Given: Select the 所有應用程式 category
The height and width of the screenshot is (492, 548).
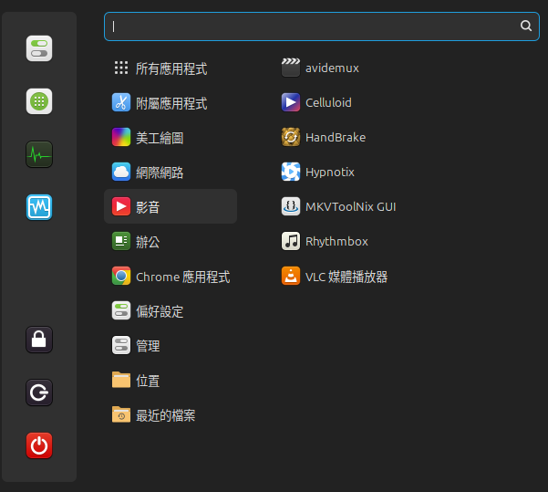Looking at the screenshot, I should click(x=171, y=68).
